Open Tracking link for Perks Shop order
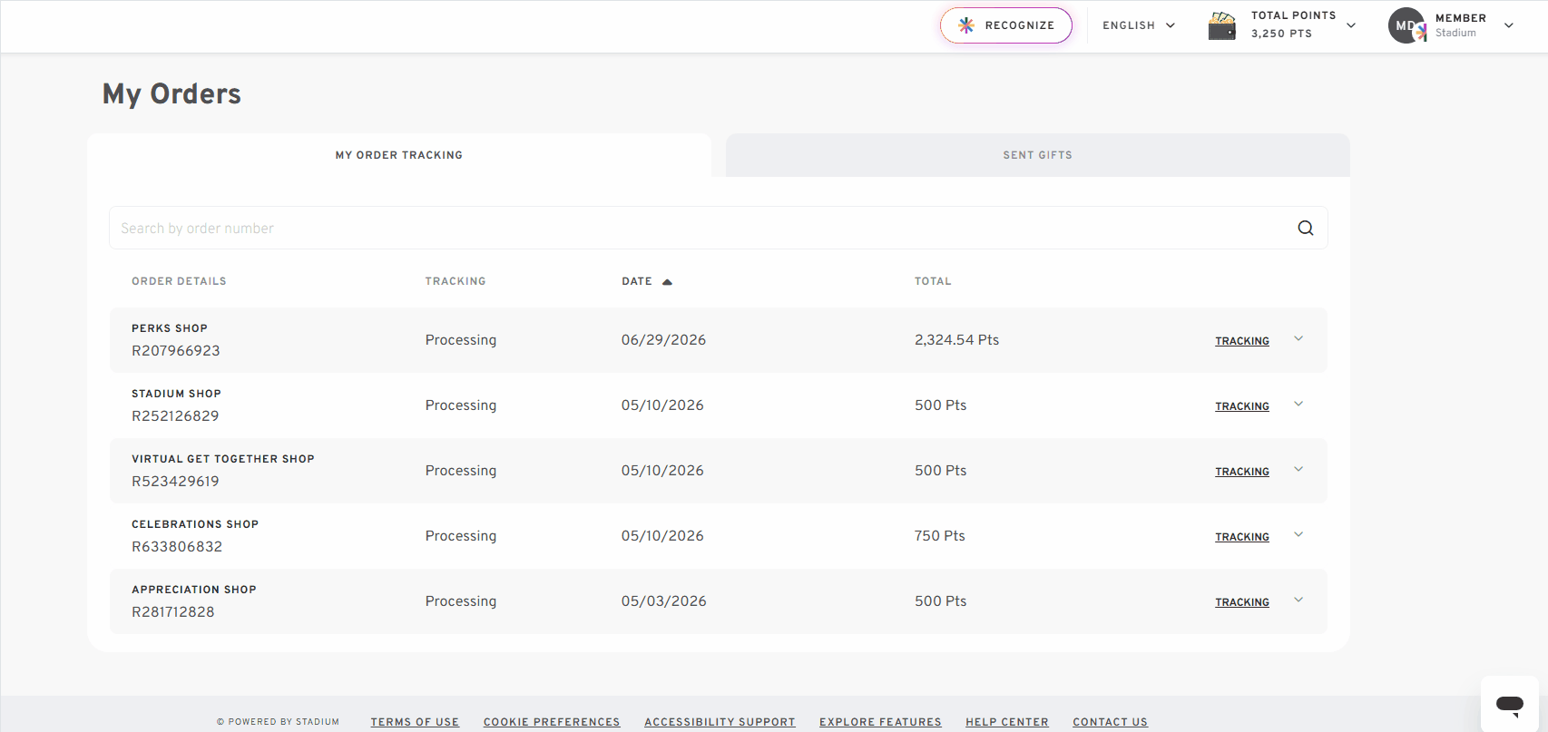1548x732 pixels. coord(1242,341)
